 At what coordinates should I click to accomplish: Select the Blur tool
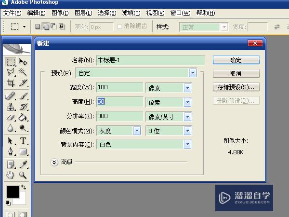click(x=11, y=128)
